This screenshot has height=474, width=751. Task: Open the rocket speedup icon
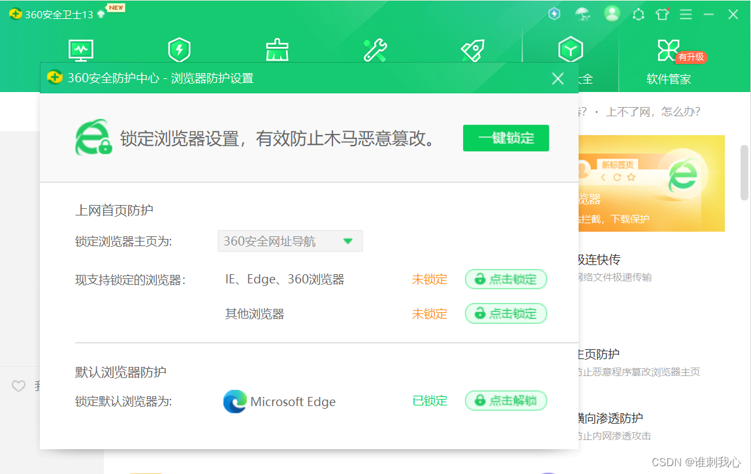tap(473, 50)
